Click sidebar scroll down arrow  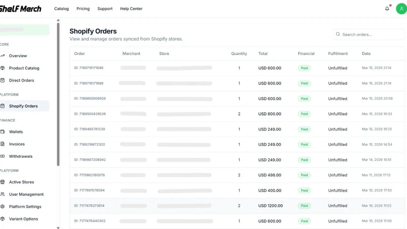click(58, 227)
